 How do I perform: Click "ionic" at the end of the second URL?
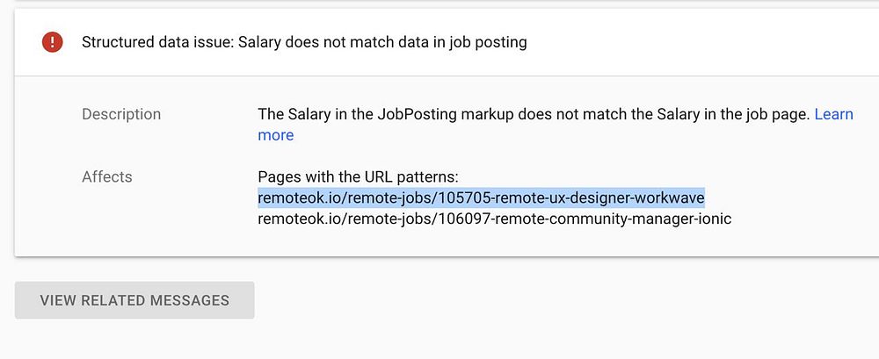[x=713, y=219]
